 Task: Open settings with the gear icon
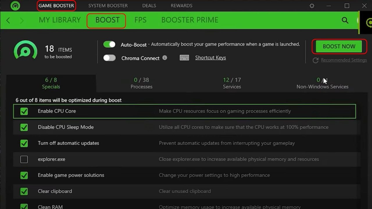coord(312,6)
